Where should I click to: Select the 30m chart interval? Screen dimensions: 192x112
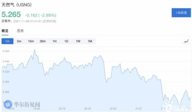click(x=43, y=41)
